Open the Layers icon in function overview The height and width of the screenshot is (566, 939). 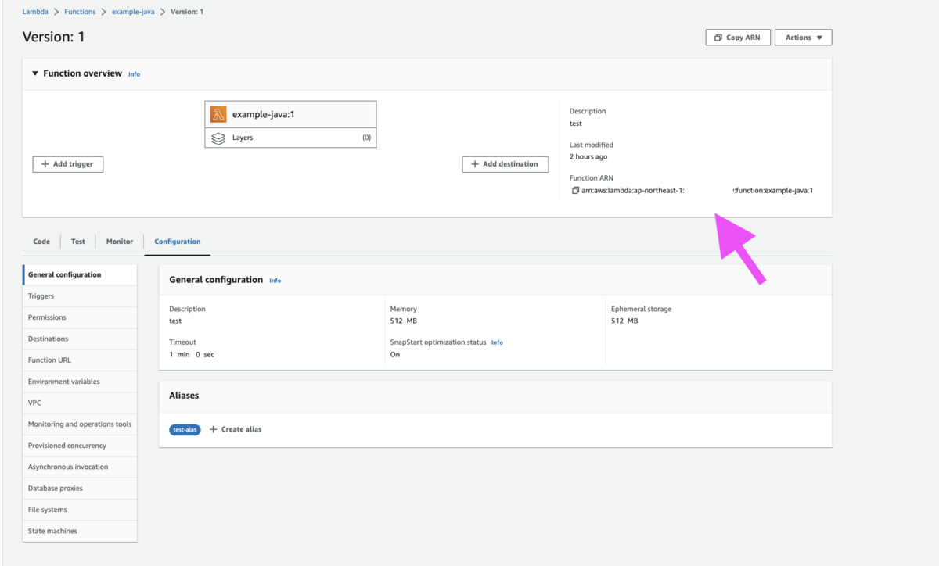[220, 138]
